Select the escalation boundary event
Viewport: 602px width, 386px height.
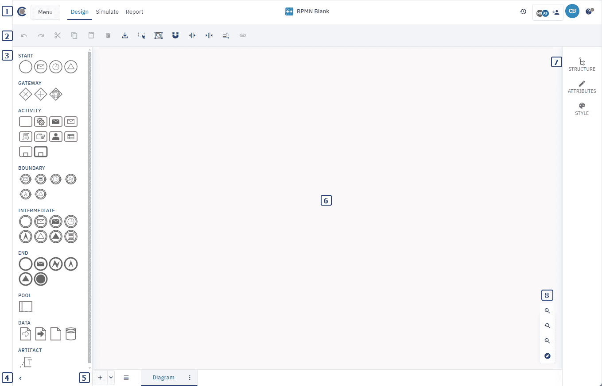coord(26,194)
